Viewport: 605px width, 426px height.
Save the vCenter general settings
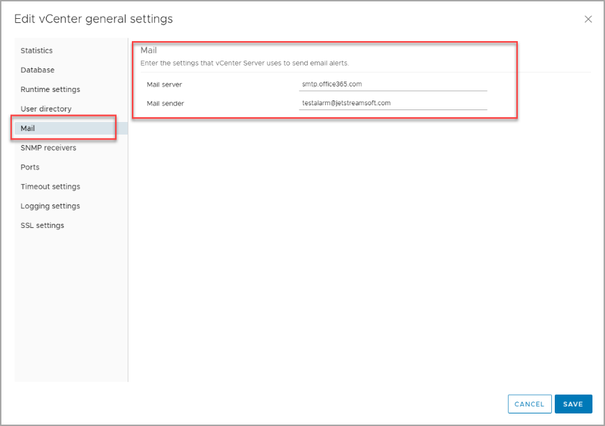[x=573, y=404]
